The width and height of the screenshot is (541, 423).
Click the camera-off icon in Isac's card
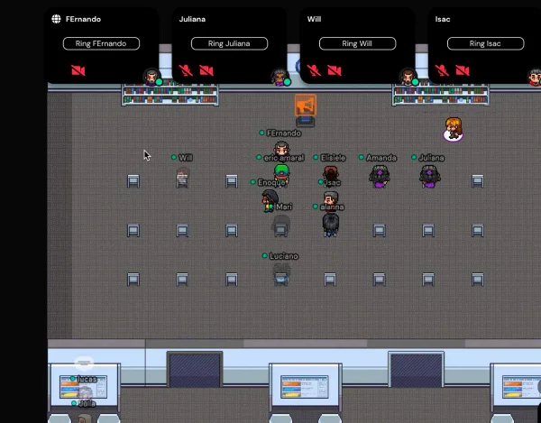tap(463, 70)
